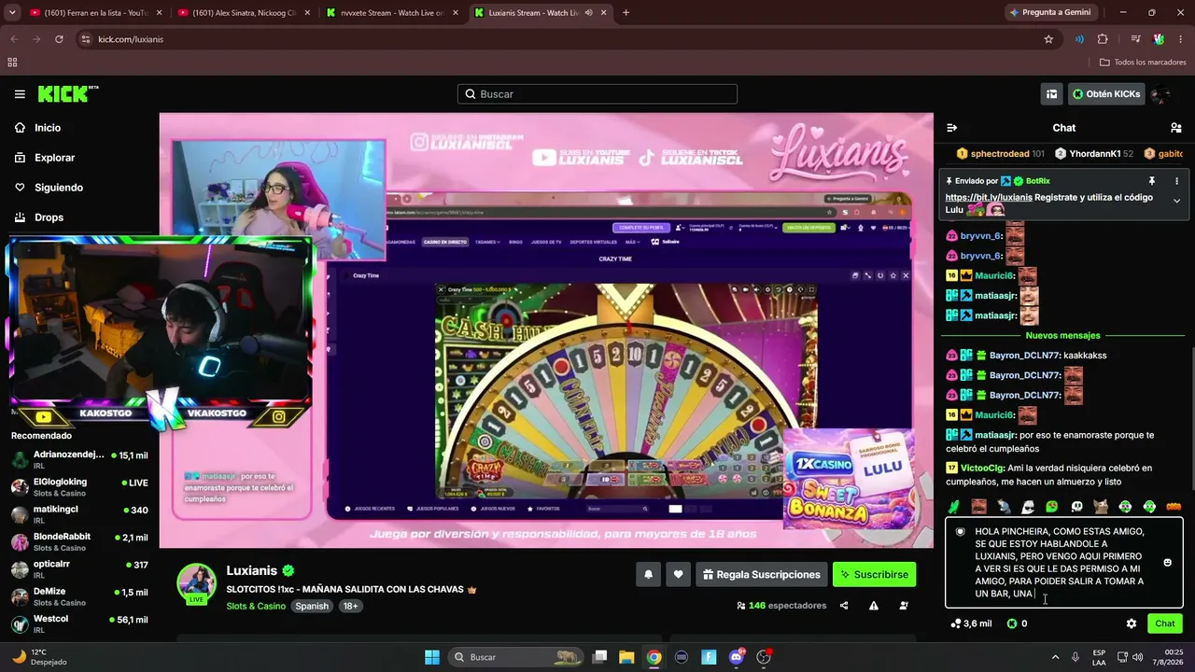Open Drops in the sidebar
Viewport: 1195px width, 672px height.
[x=49, y=217]
